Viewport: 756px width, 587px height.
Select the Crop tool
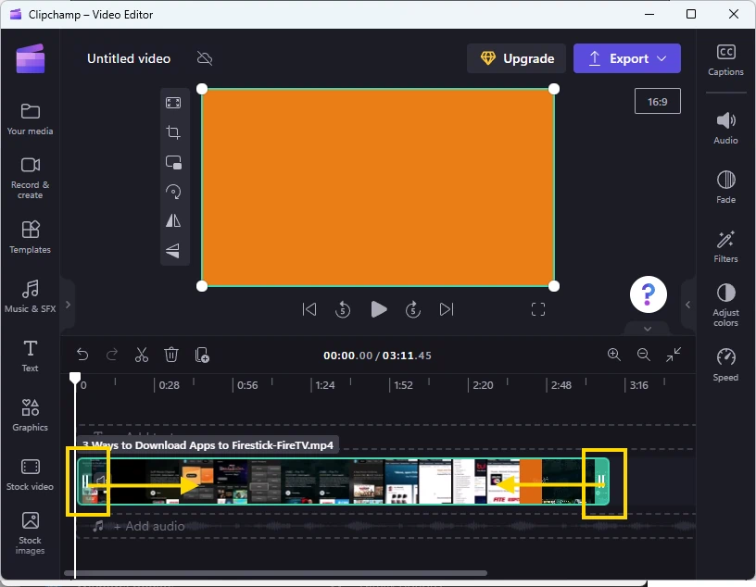(x=173, y=132)
